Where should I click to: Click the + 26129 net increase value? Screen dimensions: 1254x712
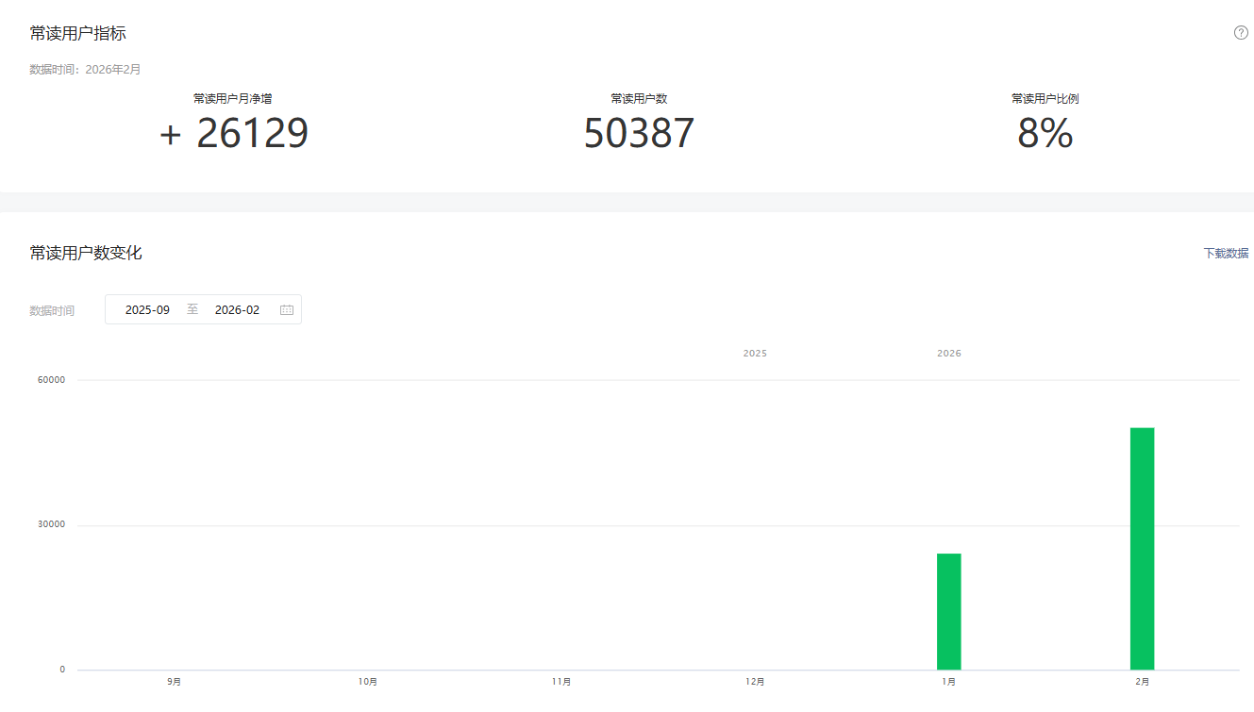pyautogui.click(x=233, y=134)
